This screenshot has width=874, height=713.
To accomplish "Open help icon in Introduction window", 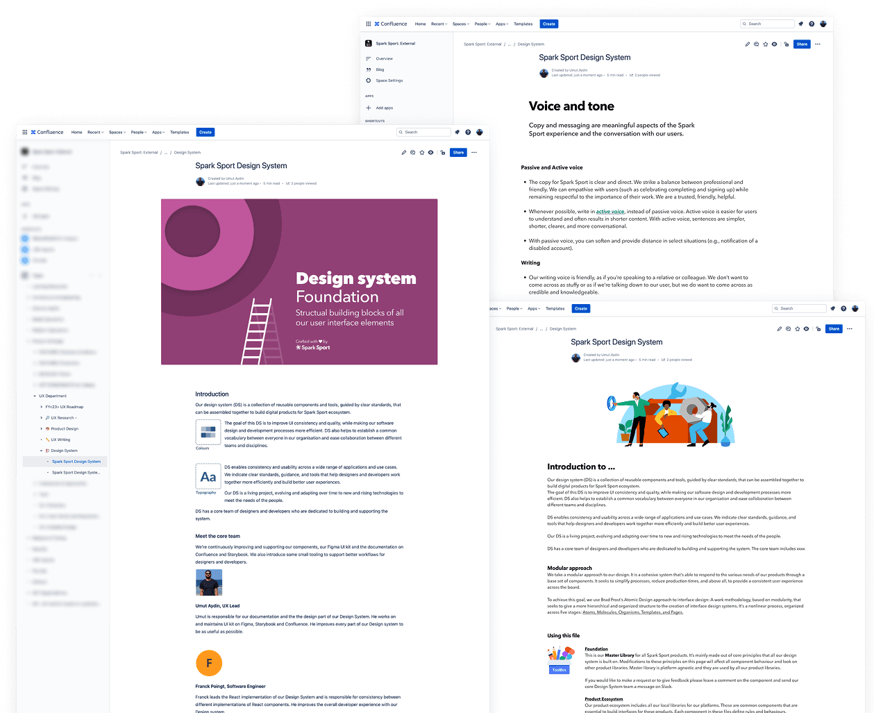I will pyautogui.click(x=843, y=308).
